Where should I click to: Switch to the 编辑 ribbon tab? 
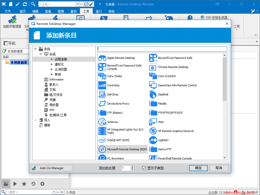coord(35,11)
